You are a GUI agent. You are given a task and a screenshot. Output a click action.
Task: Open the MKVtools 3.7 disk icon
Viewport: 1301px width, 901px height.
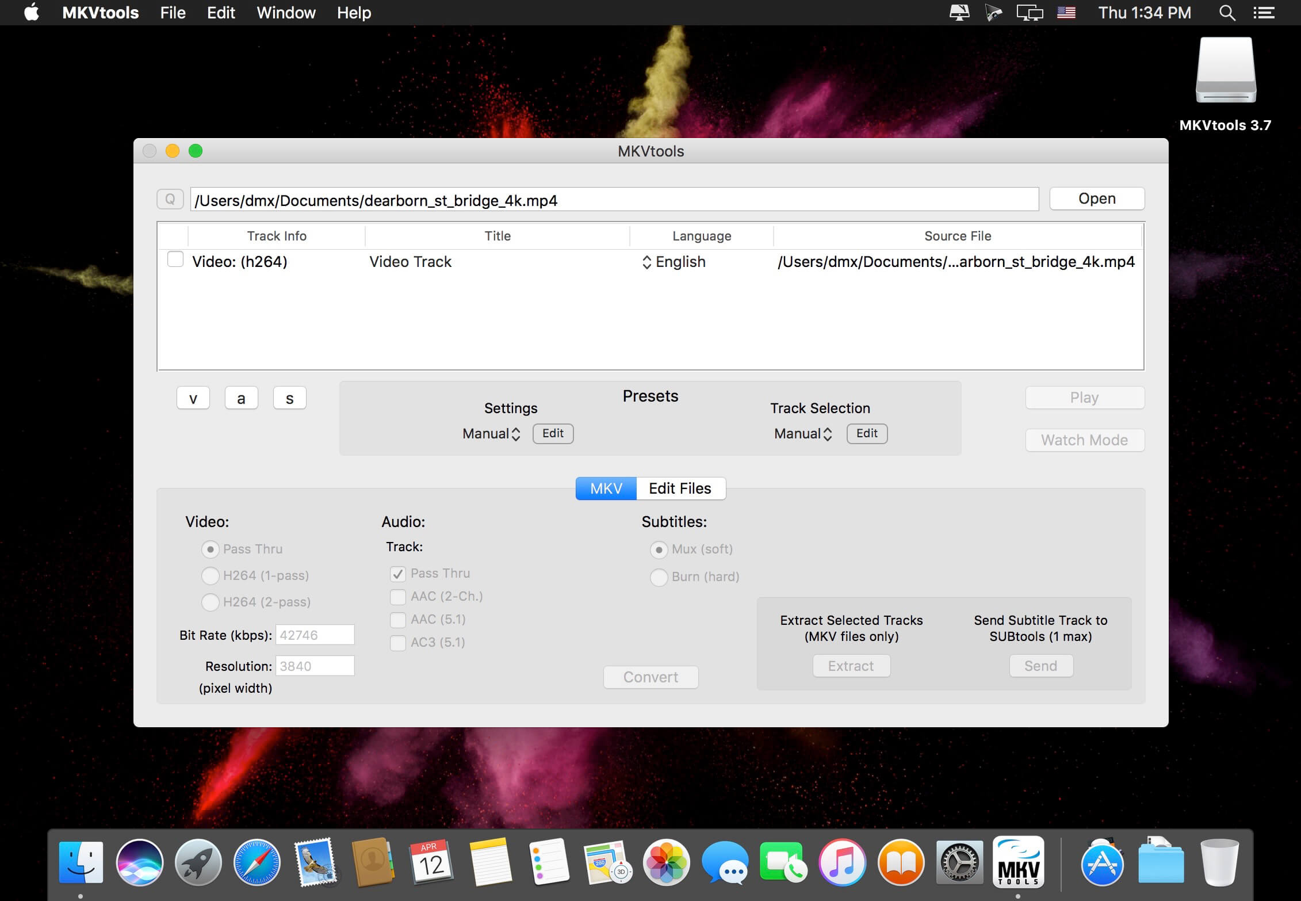pyautogui.click(x=1226, y=72)
